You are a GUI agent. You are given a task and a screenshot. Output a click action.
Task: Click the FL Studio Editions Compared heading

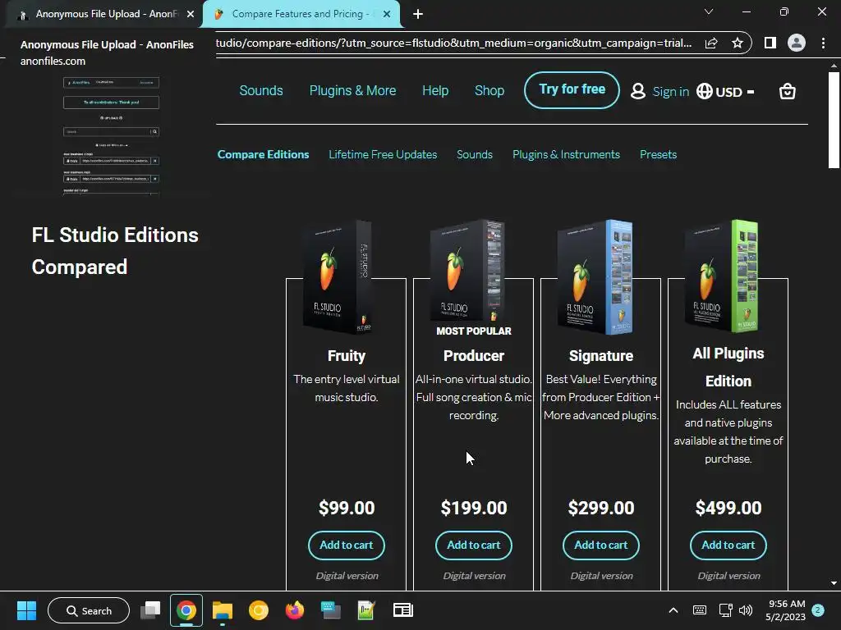point(115,251)
